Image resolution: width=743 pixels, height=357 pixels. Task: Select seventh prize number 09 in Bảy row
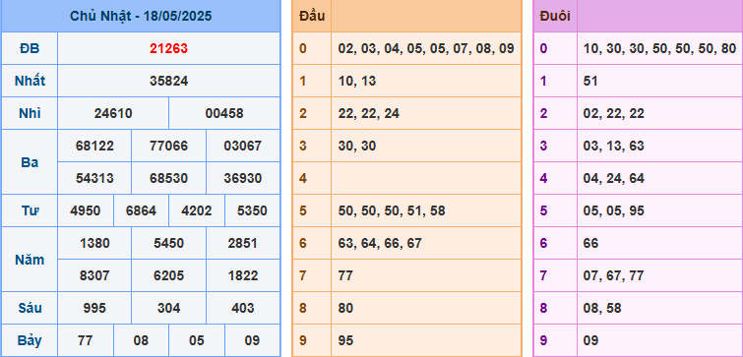tap(252, 340)
